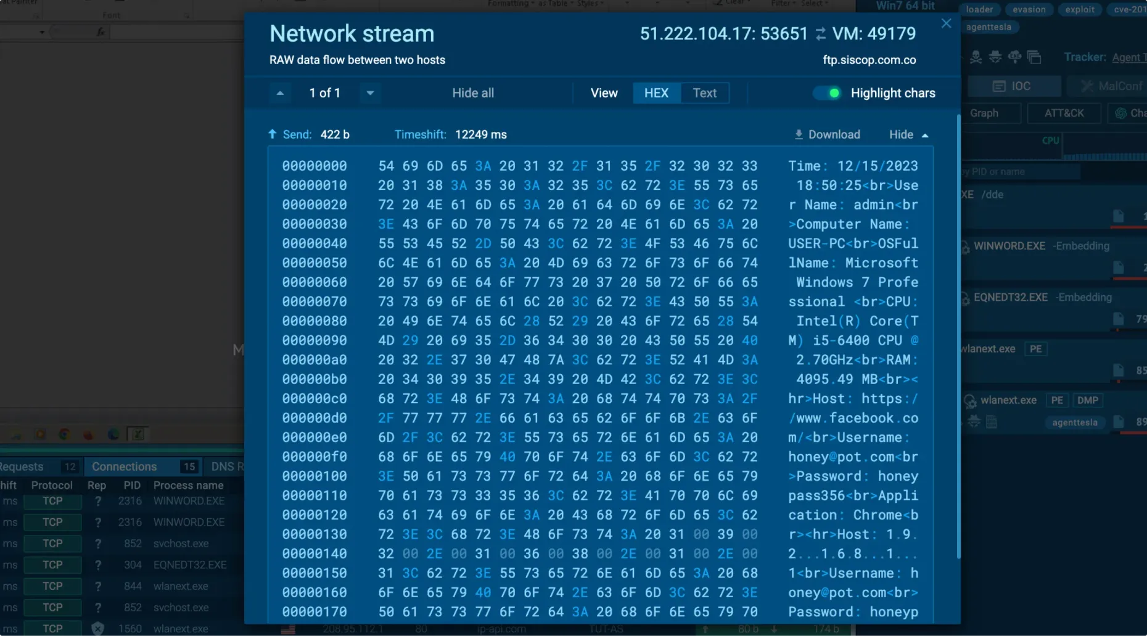Toggle the Highlight chars switch
This screenshot has width=1147, height=636.
point(827,93)
